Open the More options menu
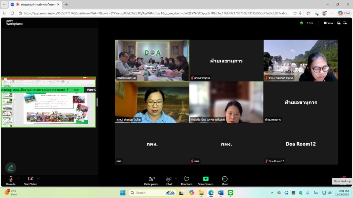 tap(225, 180)
